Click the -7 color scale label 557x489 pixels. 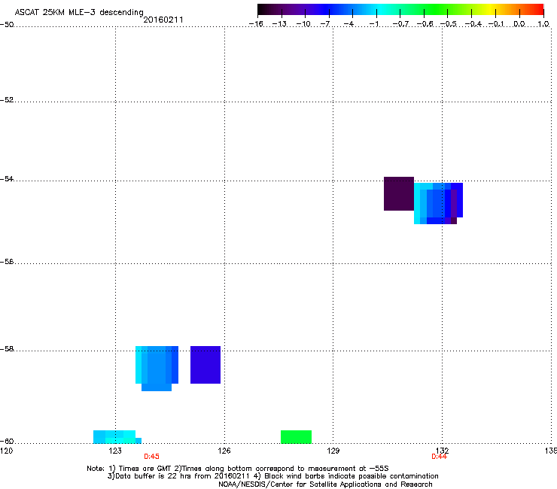(x=324, y=24)
